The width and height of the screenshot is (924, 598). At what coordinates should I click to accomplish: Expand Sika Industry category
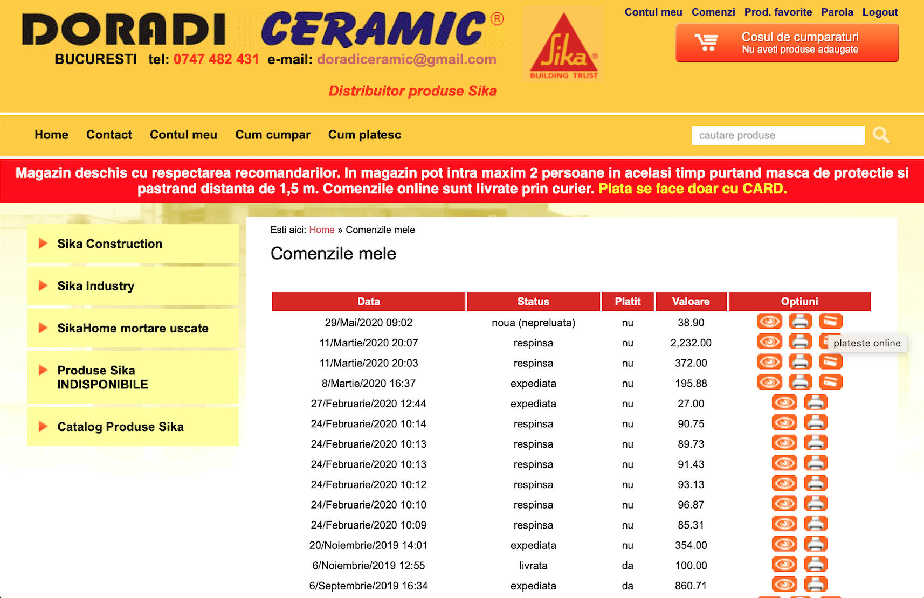pos(133,286)
